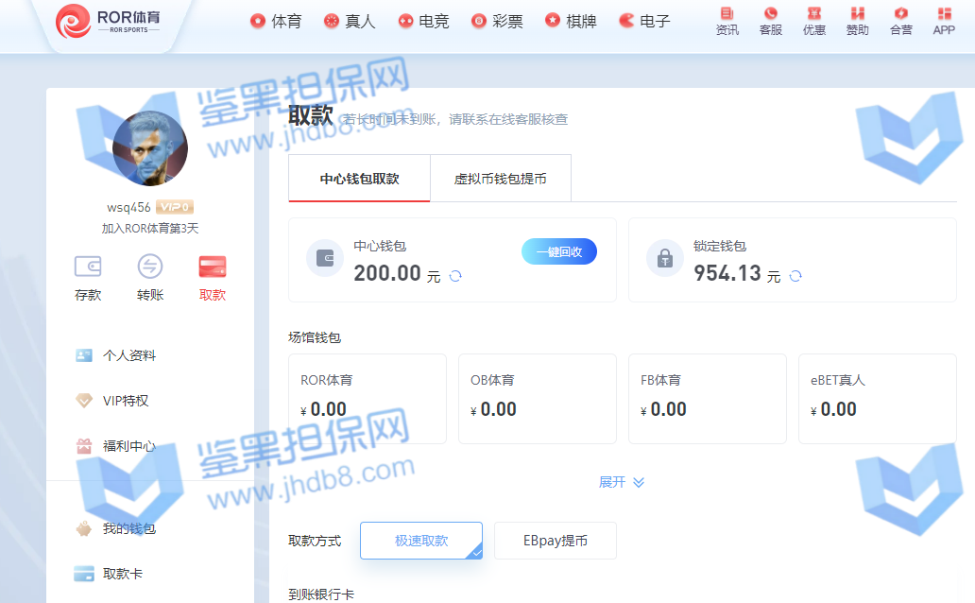Refresh the 中心钱包 balance

pos(455,276)
